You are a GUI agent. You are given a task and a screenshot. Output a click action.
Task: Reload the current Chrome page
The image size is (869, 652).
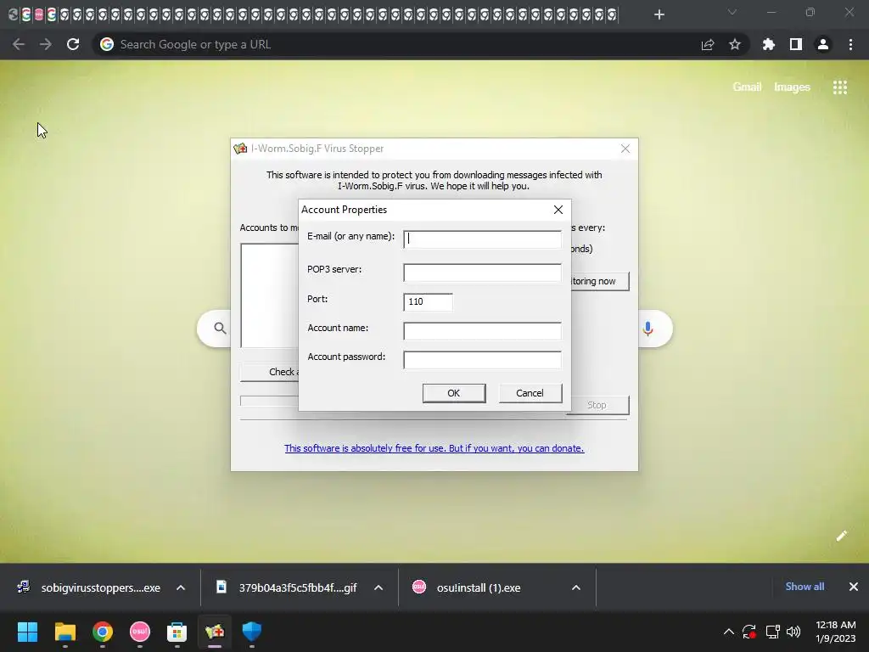tap(73, 44)
